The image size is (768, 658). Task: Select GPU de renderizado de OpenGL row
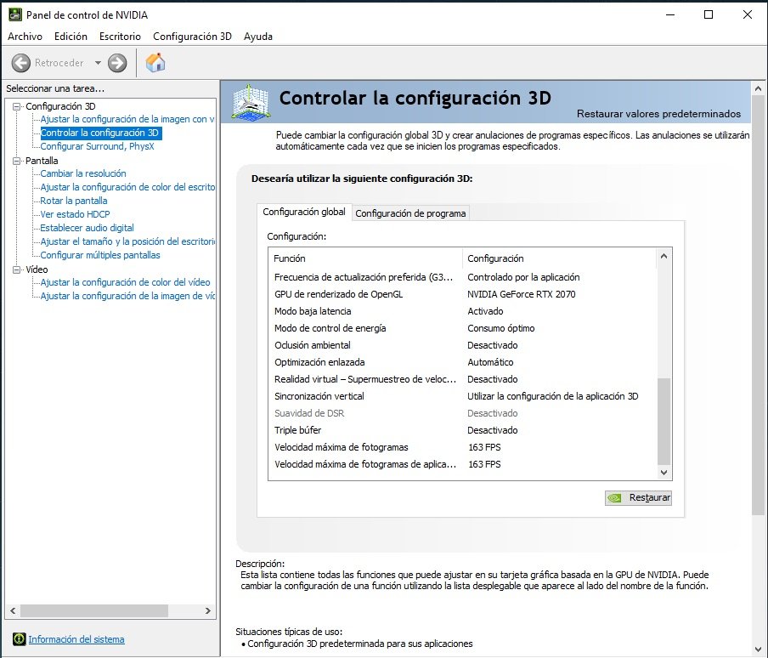(x=462, y=294)
